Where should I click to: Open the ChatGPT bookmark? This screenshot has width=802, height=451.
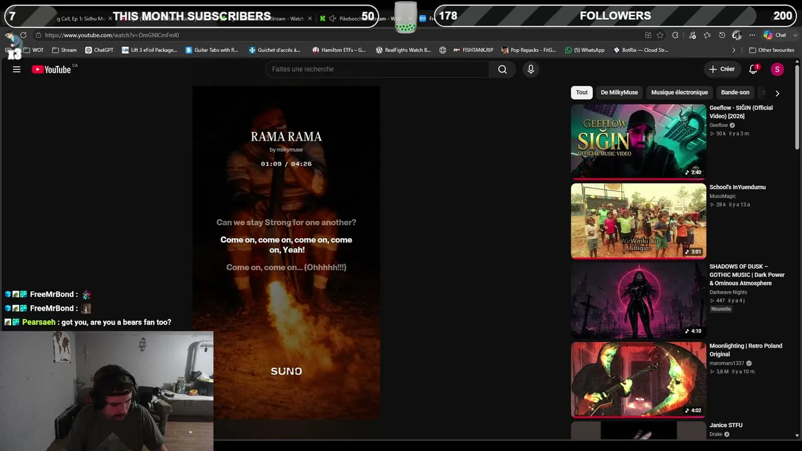coord(99,50)
